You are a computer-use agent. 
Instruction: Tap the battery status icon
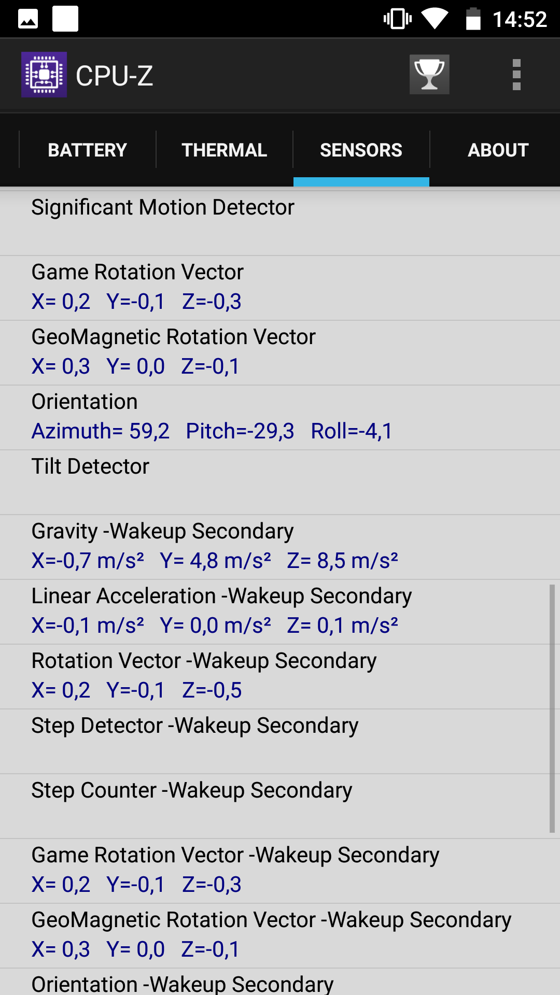click(x=473, y=19)
